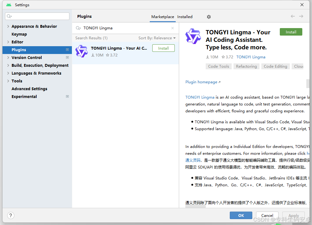
Task: Click the Code Editing tag
Action: pyautogui.click(x=275, y=66)
